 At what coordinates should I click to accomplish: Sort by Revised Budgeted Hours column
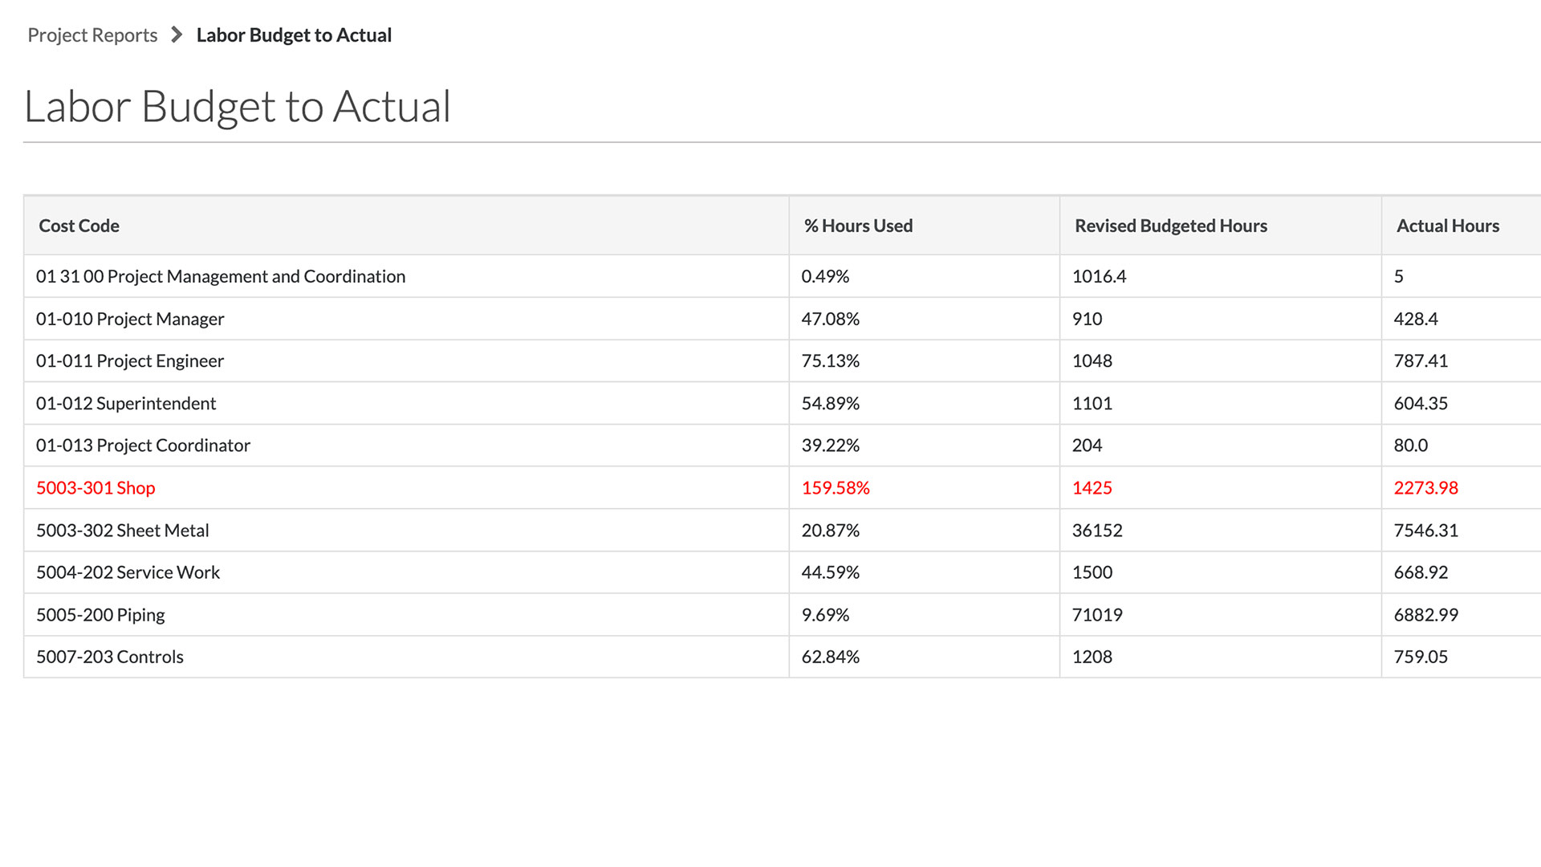[1171, 226]
